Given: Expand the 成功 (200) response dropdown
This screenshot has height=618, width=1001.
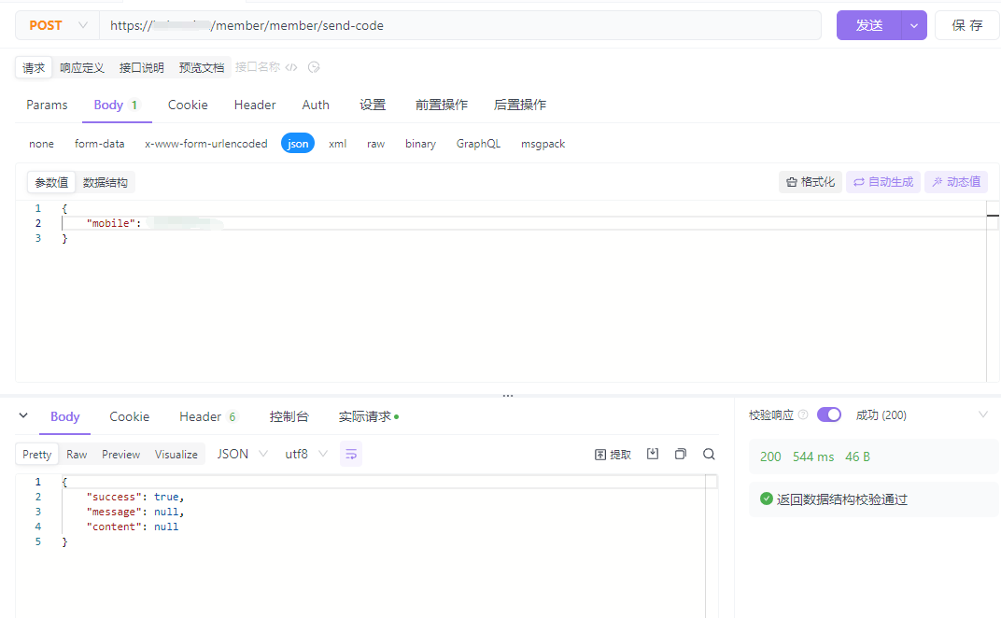Looking at the screenshot, I should click(x=982, y=415).
